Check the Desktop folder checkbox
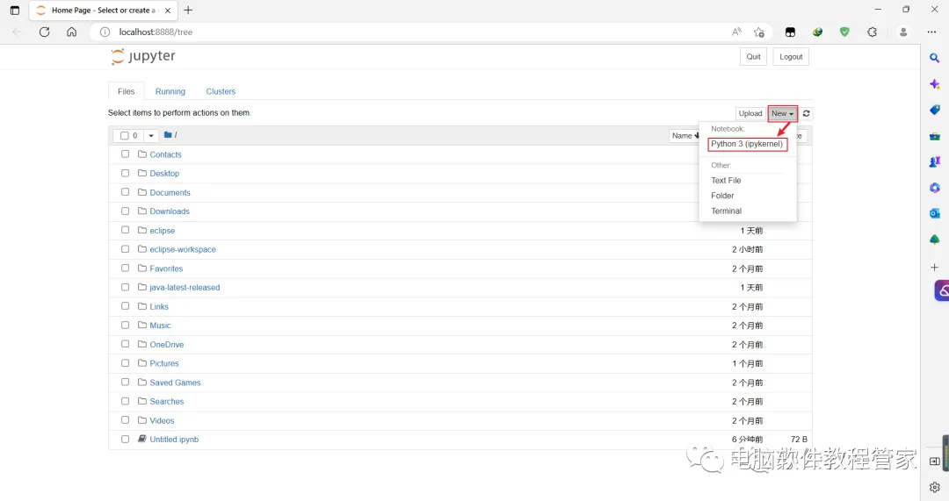949x501 pixels. tap(126, 173)
